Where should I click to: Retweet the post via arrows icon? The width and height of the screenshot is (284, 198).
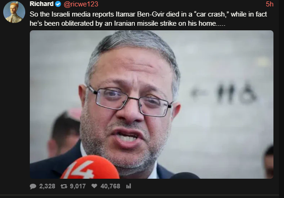pos(64,186)
